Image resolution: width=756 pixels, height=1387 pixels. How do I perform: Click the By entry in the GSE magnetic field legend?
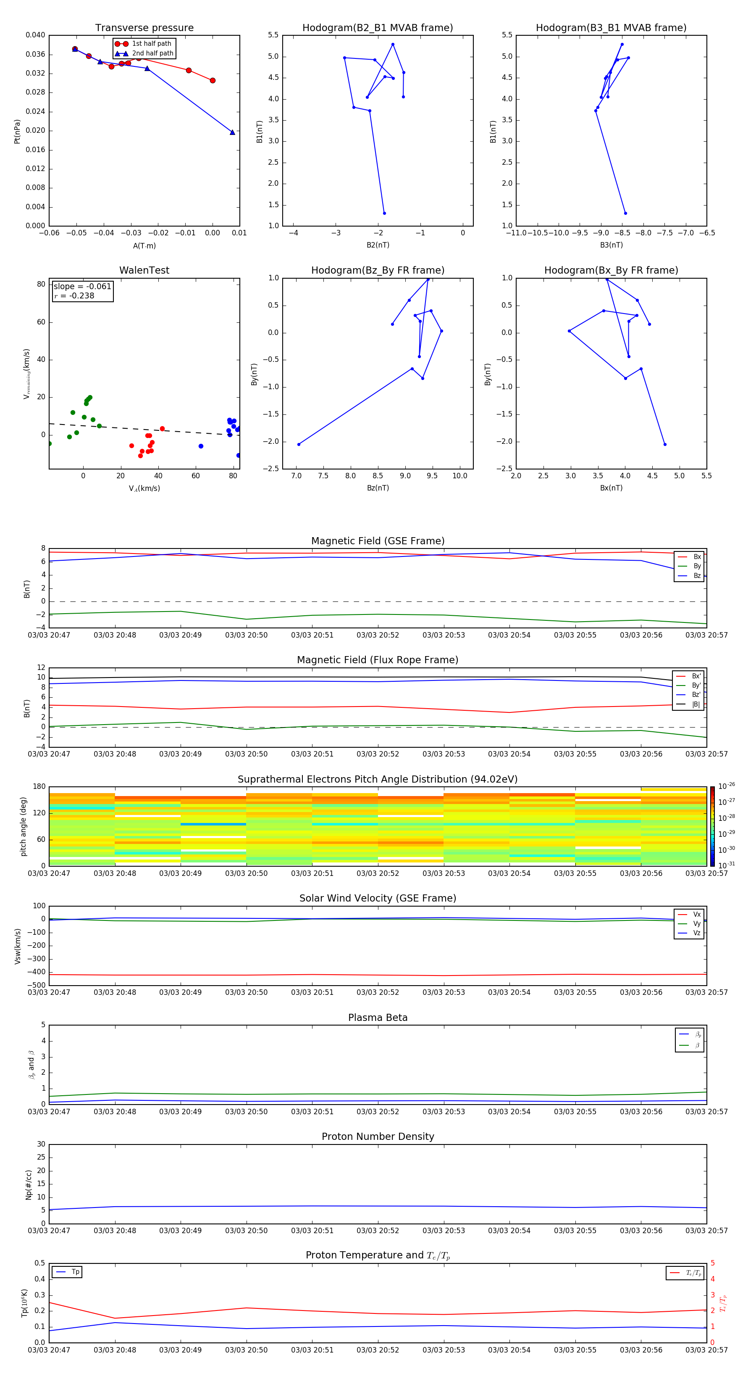(x=689, y=566)
